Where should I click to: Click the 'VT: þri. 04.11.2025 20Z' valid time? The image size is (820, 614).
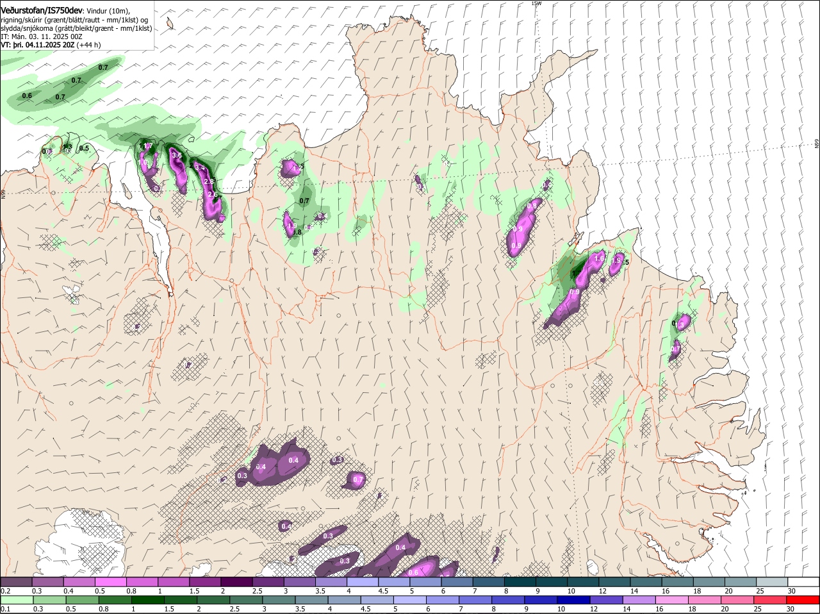(x=38, y=45)
